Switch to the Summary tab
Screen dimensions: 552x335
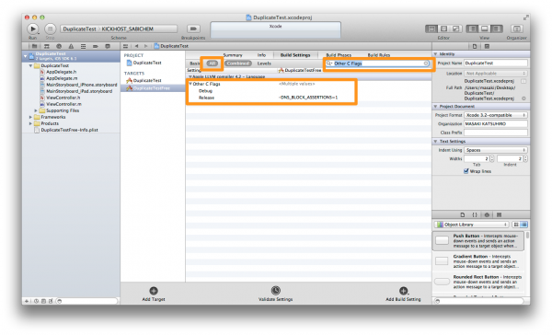point(233,55)
